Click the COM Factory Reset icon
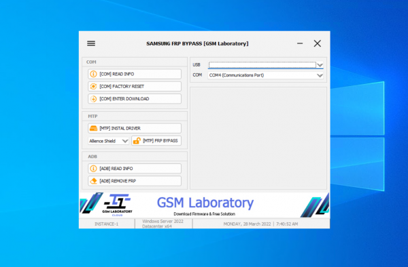 93,86
